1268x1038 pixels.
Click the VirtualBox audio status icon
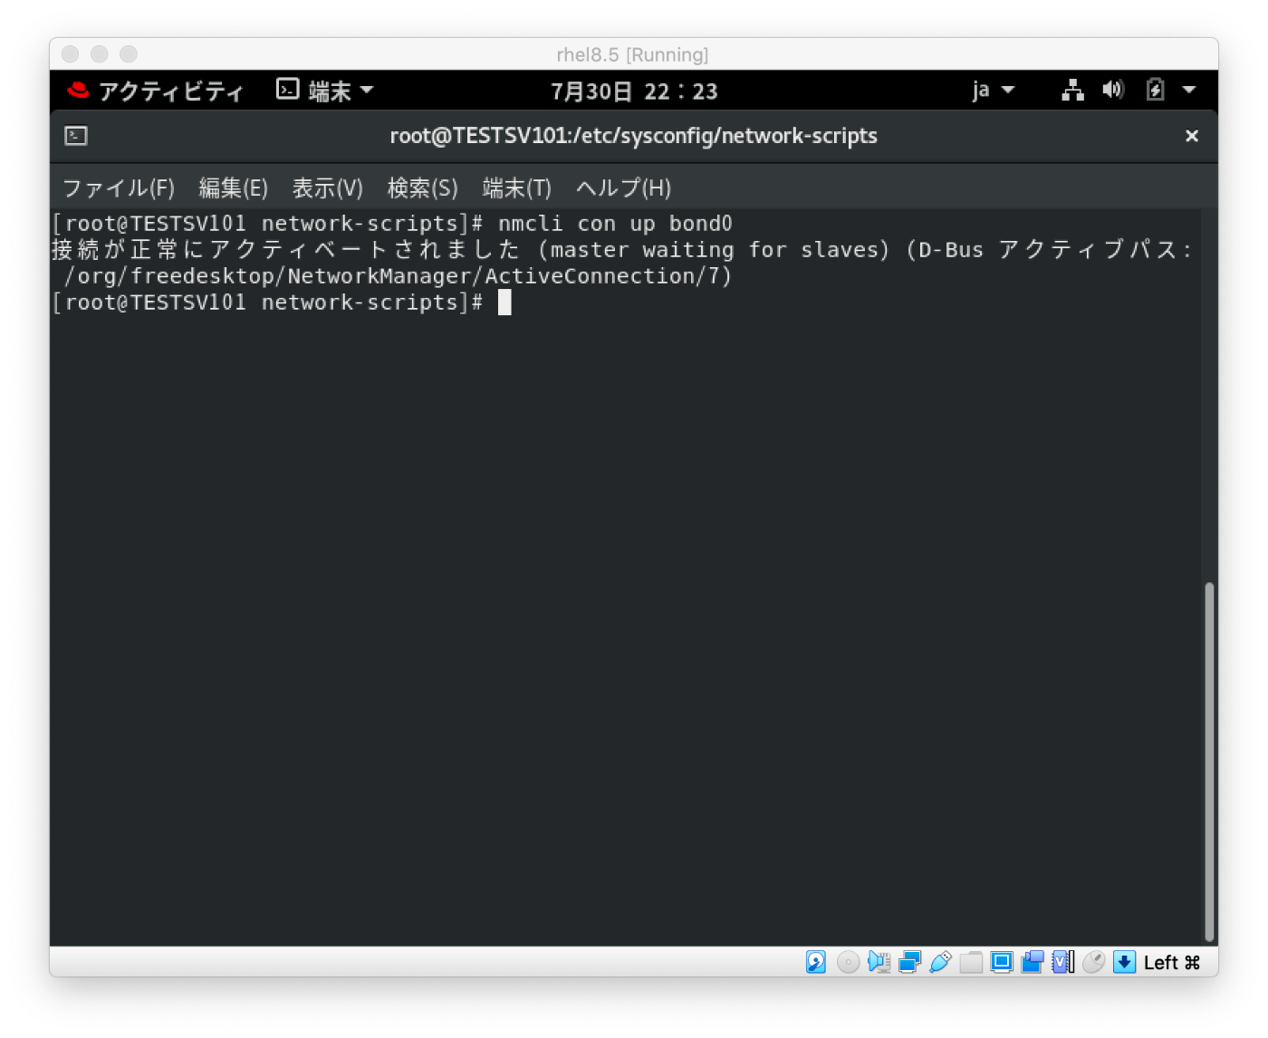coord(879,962)
